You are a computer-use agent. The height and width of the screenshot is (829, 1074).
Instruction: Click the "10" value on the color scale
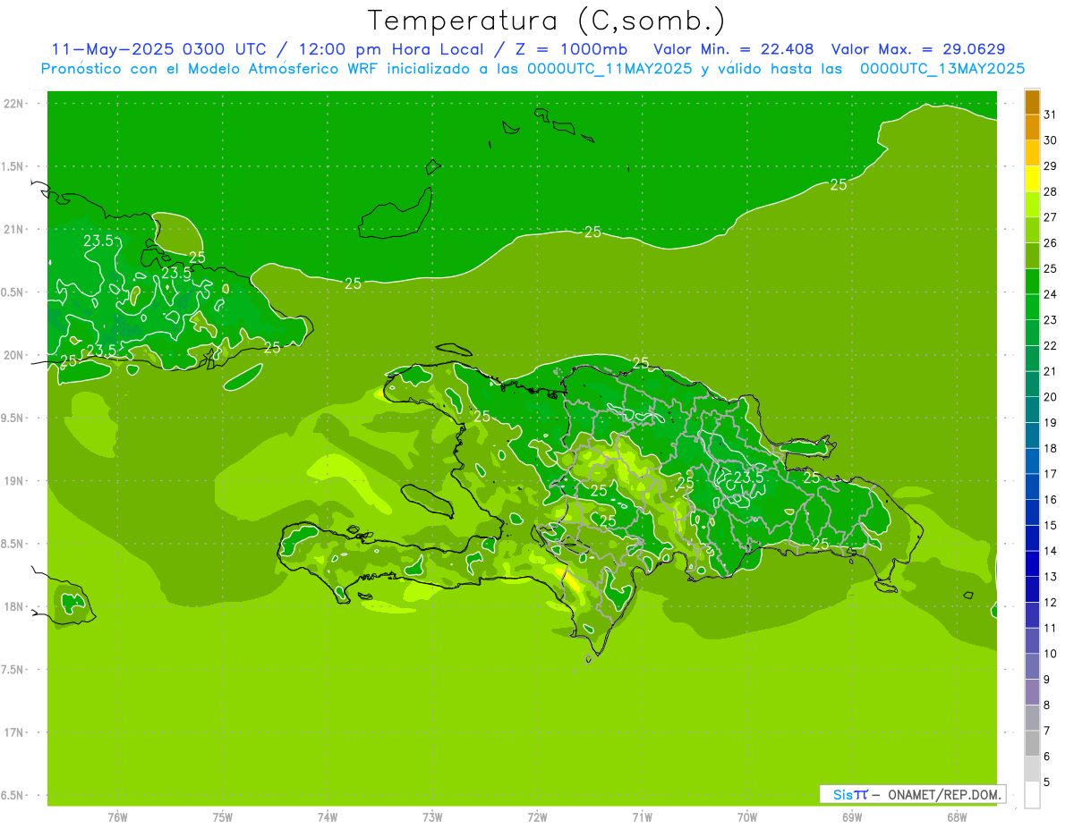(x=1050, y=654)
